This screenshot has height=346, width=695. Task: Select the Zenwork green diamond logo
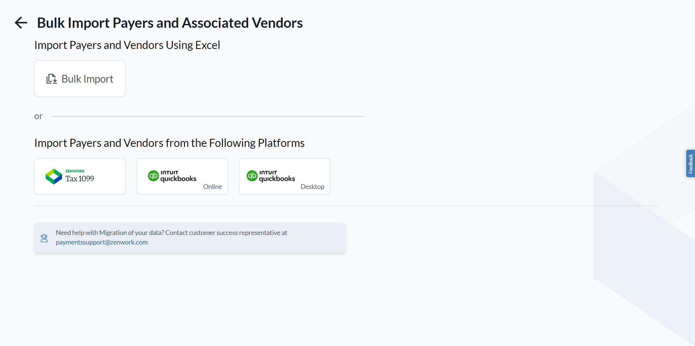(54, 176)
